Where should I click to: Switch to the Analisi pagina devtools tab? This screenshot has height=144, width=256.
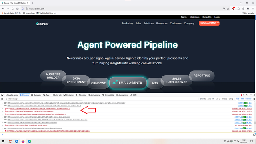[x=12, y=95]
